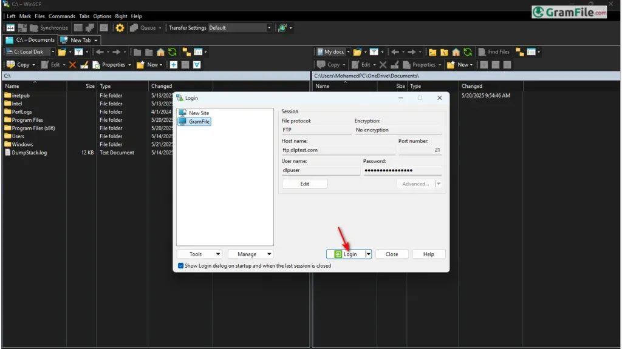Select the Program Files (x86) folder
The image size is (622, 349).
click(30, 128)
